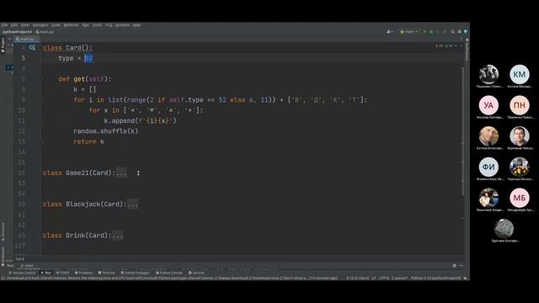Image resolution: width=539 pixels, height=303 pixels.
Task: Open the Python Console tool window
Action: [169, 273]
